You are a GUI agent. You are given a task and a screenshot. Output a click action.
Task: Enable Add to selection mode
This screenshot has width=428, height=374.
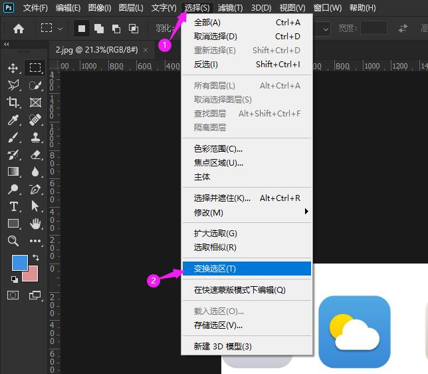click(x=99, y=29)
